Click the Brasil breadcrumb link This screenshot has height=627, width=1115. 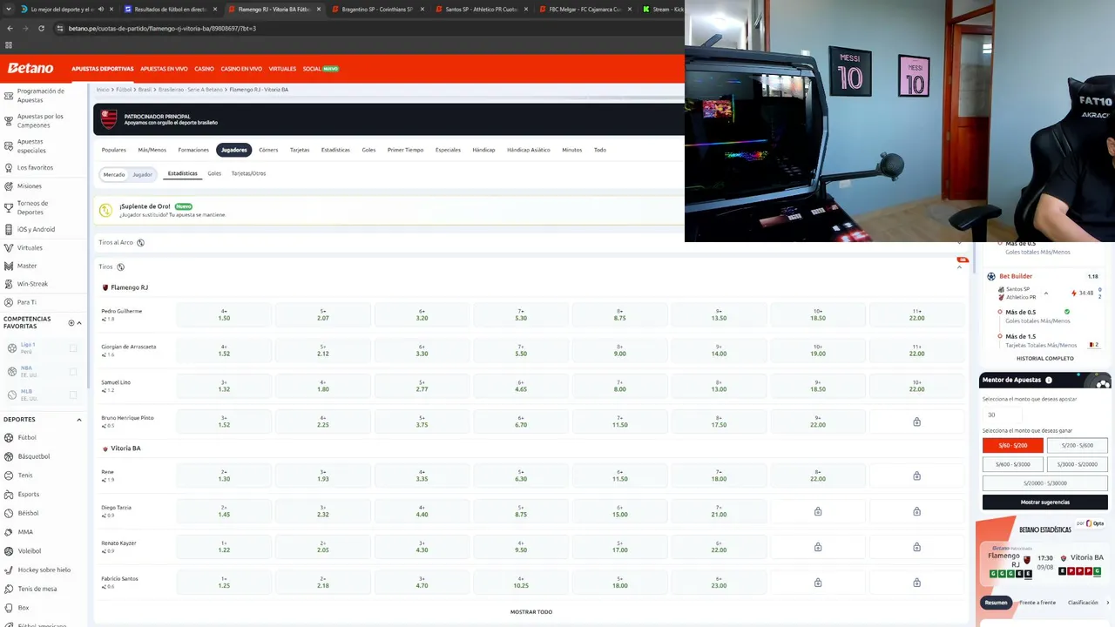[145, 90]
